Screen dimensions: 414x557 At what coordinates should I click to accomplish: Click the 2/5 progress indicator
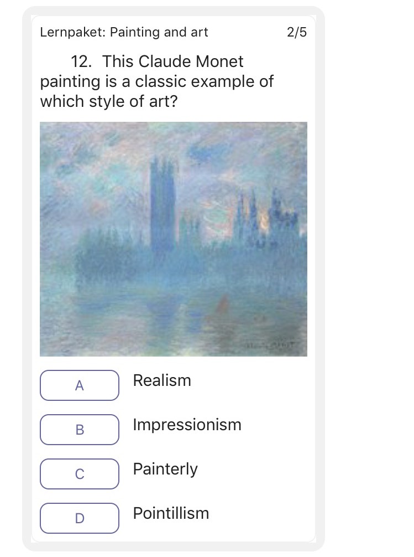[x=297, y=33]
